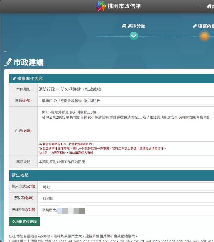Click the pen icon beside 市政建議 heading
Image resolution: width=214 pixels, height=242 pixels.
[x=8, y=62]
